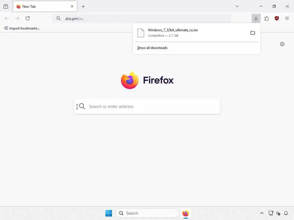Select the New Tab tab

(x=45, y=6)
